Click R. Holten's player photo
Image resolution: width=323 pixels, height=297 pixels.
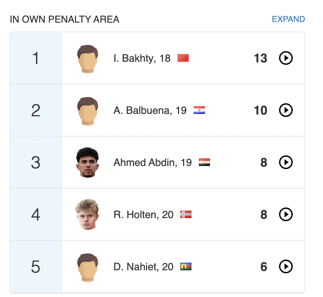click(x=88, y=215)
